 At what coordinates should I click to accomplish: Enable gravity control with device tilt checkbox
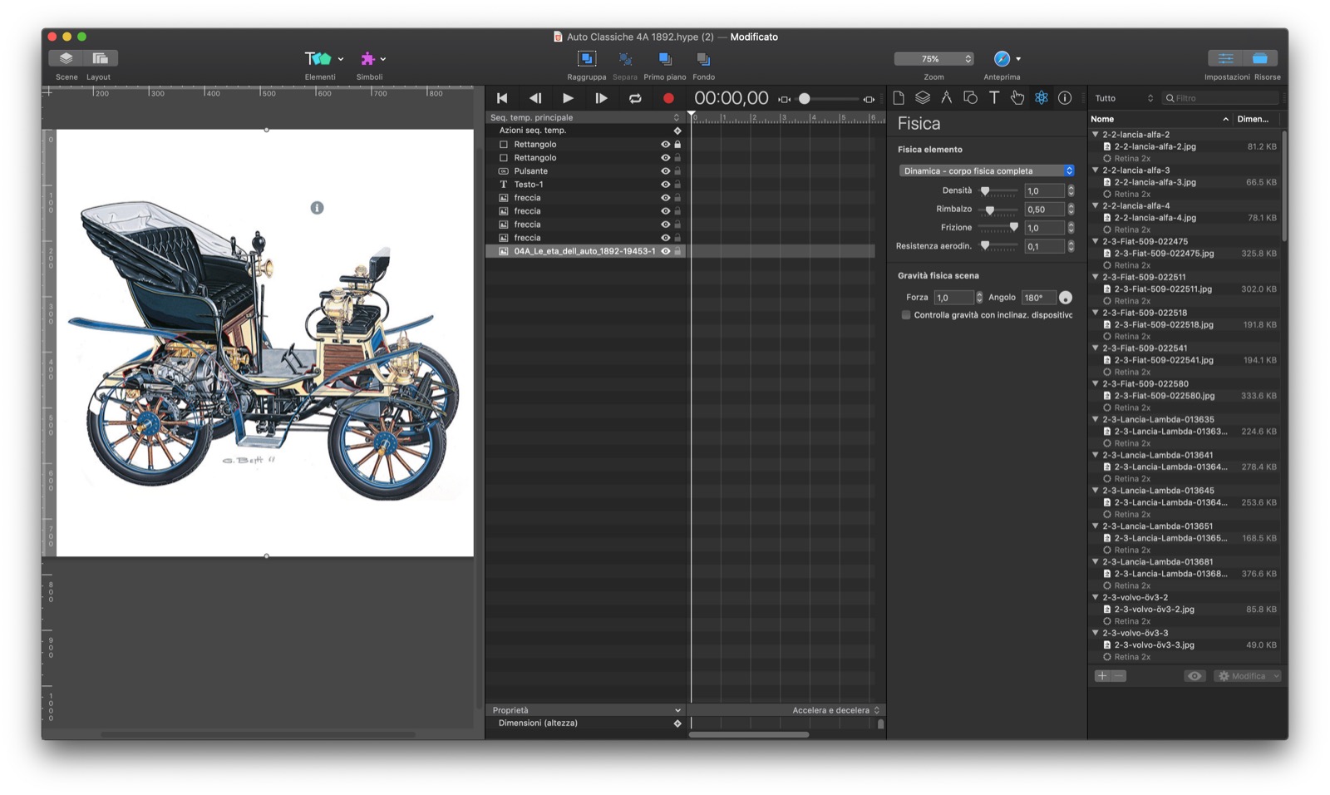pyautogui.click(x=906, y=315)
